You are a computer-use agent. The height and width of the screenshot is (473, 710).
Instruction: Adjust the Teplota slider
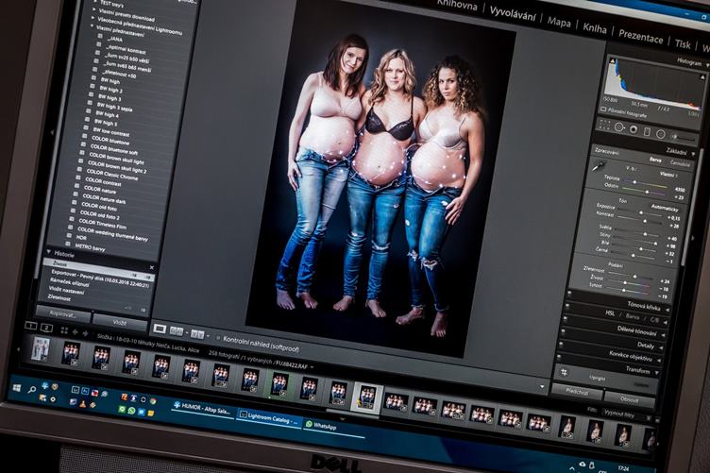[635, 182]
